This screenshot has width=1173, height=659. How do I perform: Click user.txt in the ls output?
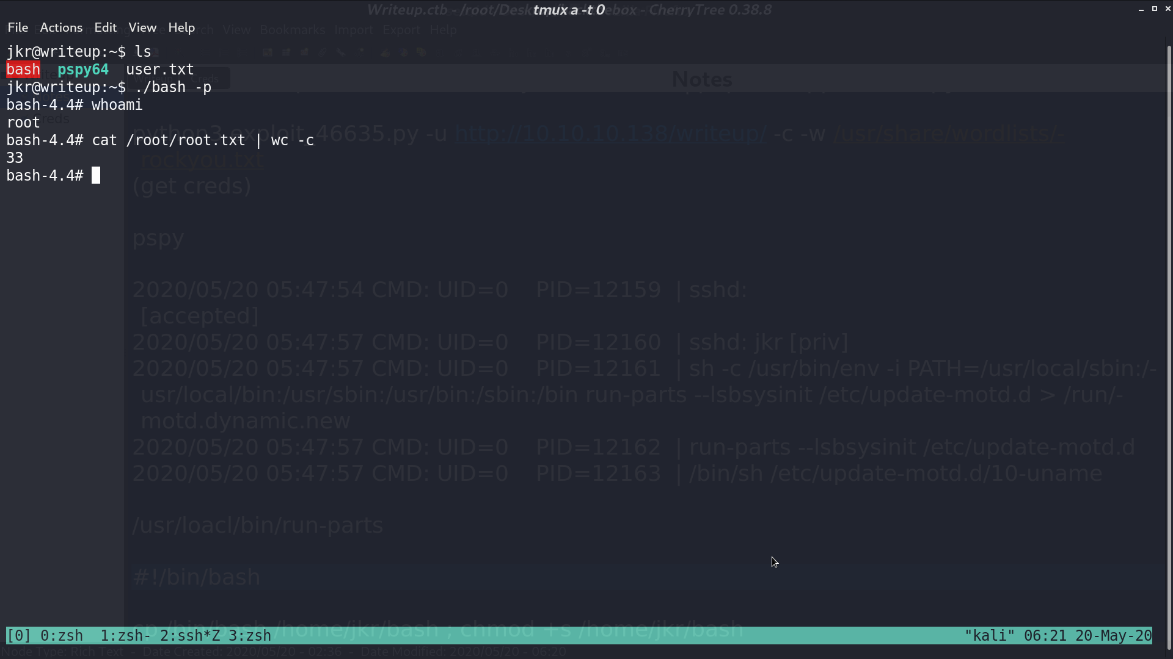pyautogui.click(x=160, y=70)
